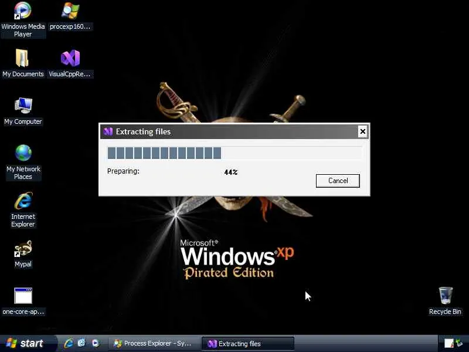Select the Internet Explorer desktop icon
This screenshot has height=352, width=469.
tap(23, 209)
